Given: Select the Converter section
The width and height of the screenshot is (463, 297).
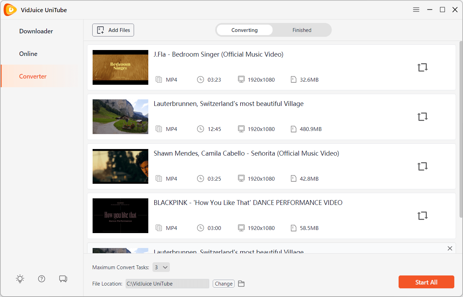Looking at the screenshot, I should click(x=33, y=76).
